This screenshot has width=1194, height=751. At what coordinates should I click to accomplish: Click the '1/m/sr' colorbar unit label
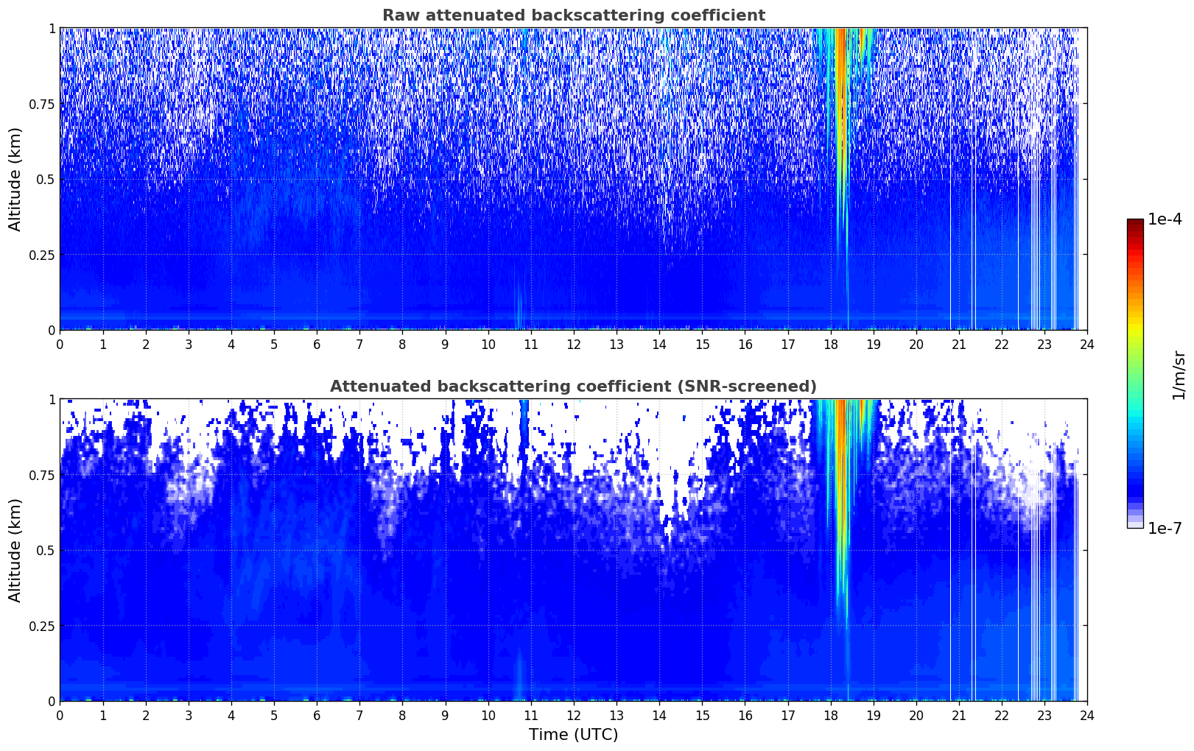[x=1179, y=375]
